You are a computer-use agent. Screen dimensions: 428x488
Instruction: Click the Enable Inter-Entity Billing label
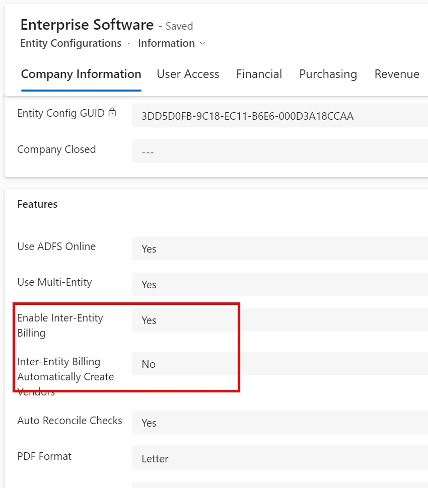click(x=60, y=325)
